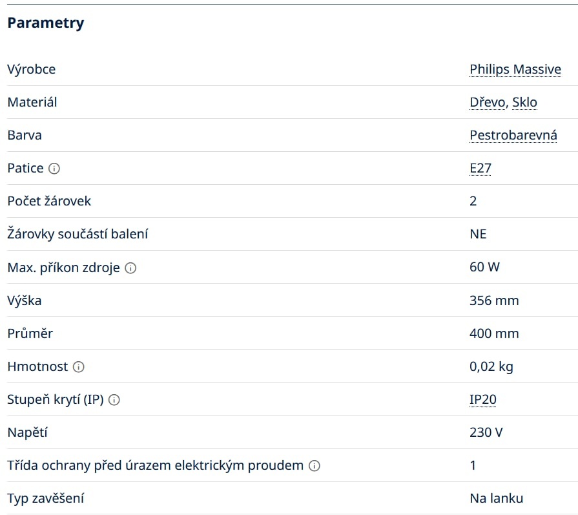The height and width of the screenshot is (515, 578).
Task: Click info icon next to Patice
Action: (55, 169)
